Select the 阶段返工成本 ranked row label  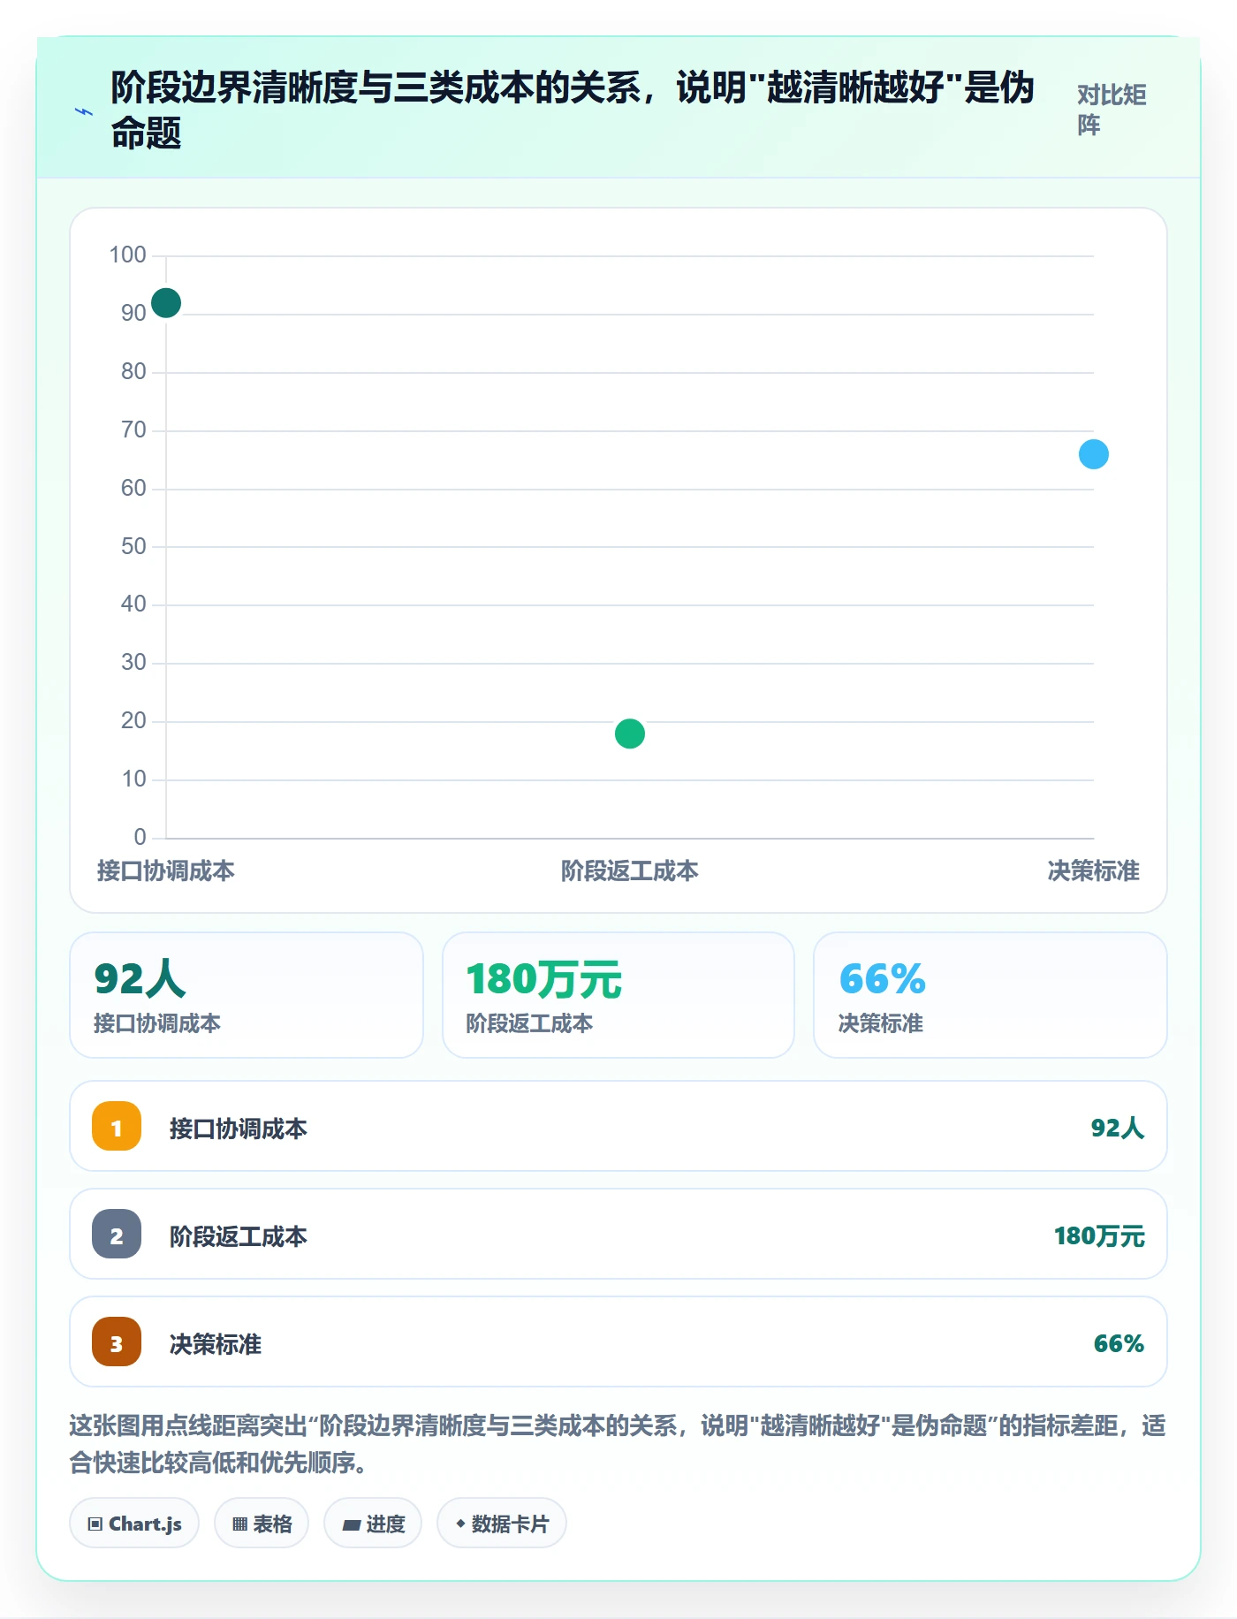[x=239, y=1236]
